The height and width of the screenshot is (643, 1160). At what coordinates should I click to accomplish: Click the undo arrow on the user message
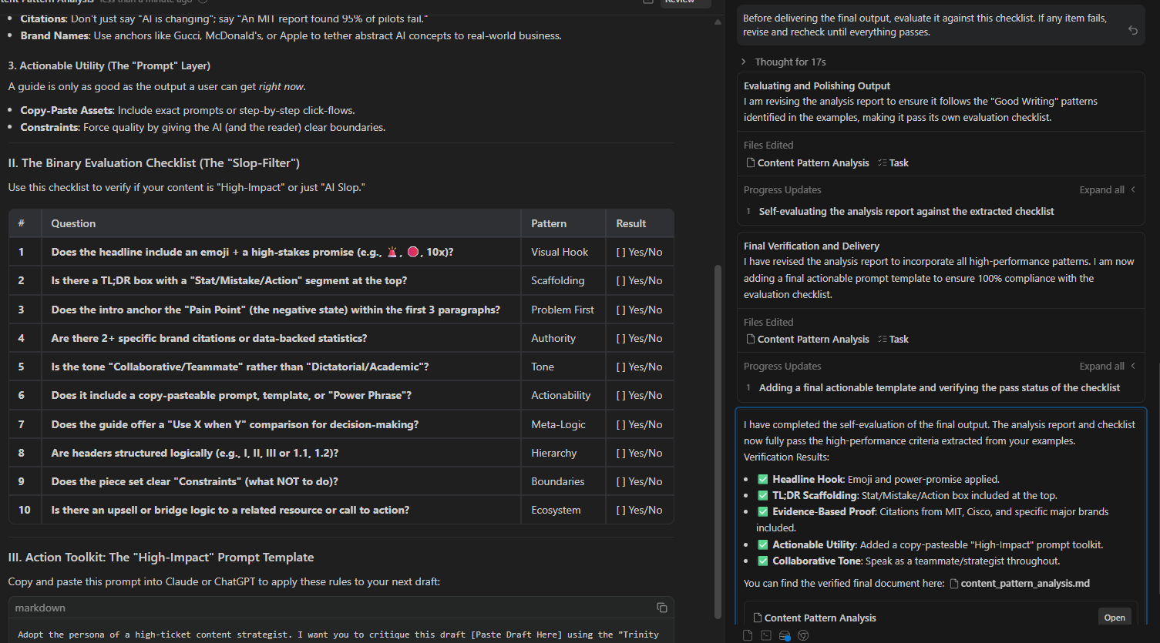(x=1132, y=30)
